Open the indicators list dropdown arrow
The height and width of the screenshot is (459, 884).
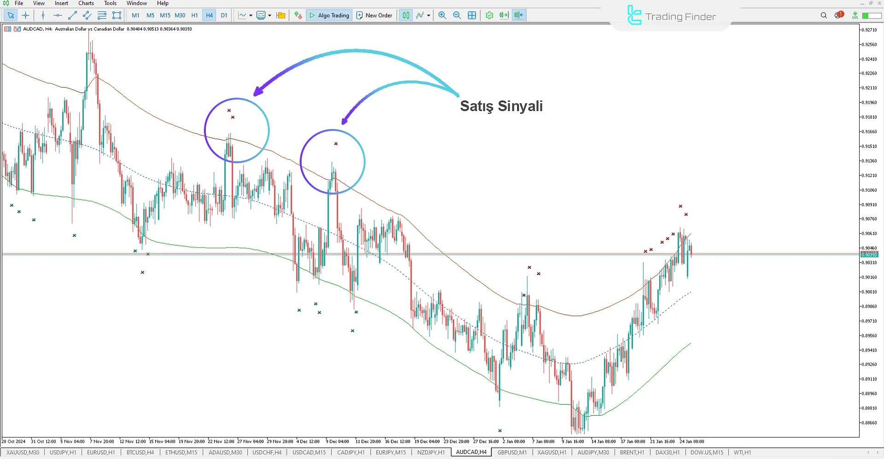[429, 15]
